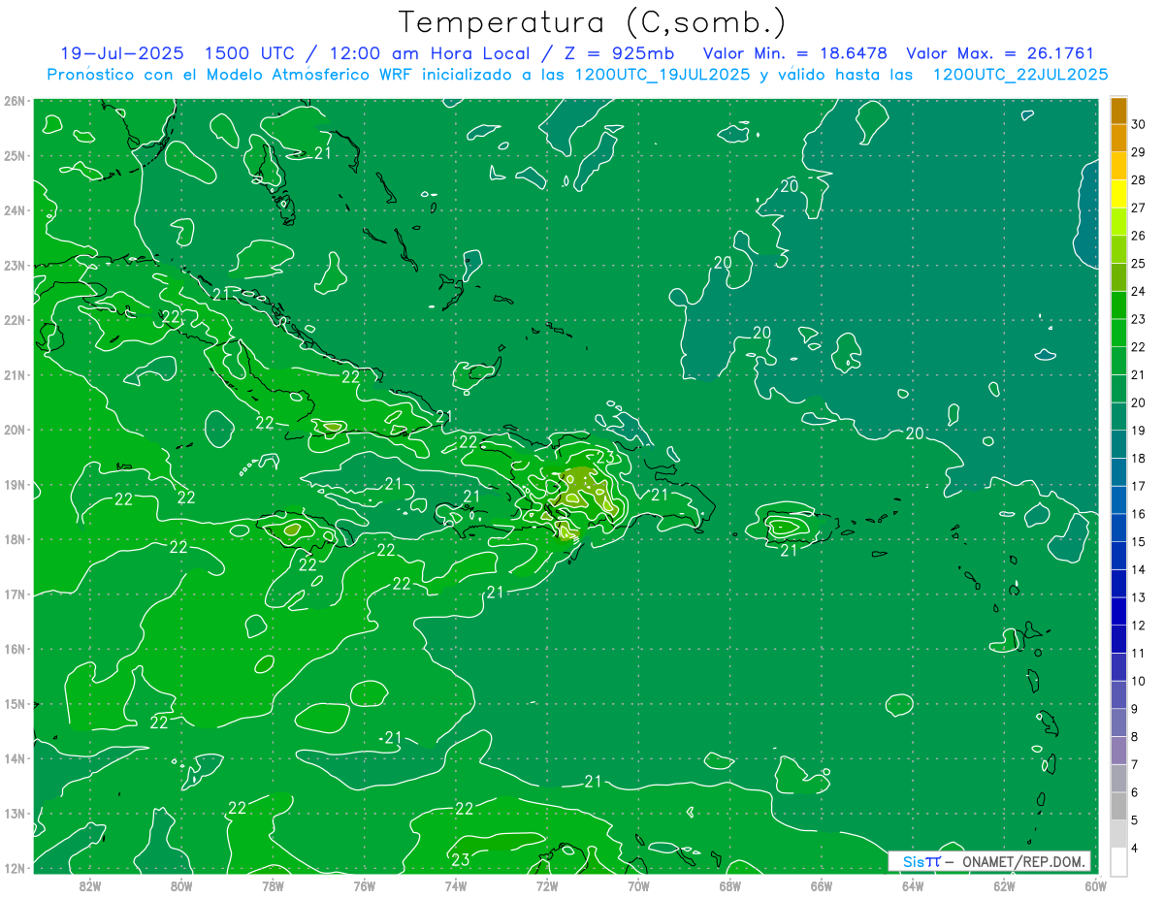
Task: Click the "19N" latitude axis label
Action: point(14,484)
